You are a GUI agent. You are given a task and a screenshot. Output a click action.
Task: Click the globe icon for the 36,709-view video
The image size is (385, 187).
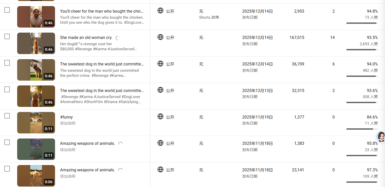point(160,64)
